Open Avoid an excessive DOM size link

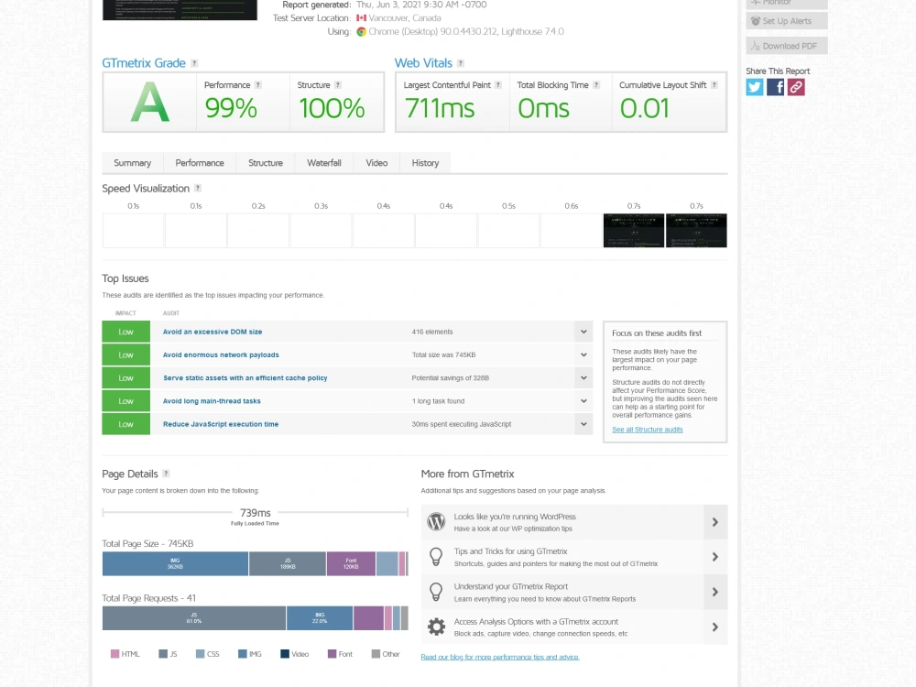click(213, 332)
